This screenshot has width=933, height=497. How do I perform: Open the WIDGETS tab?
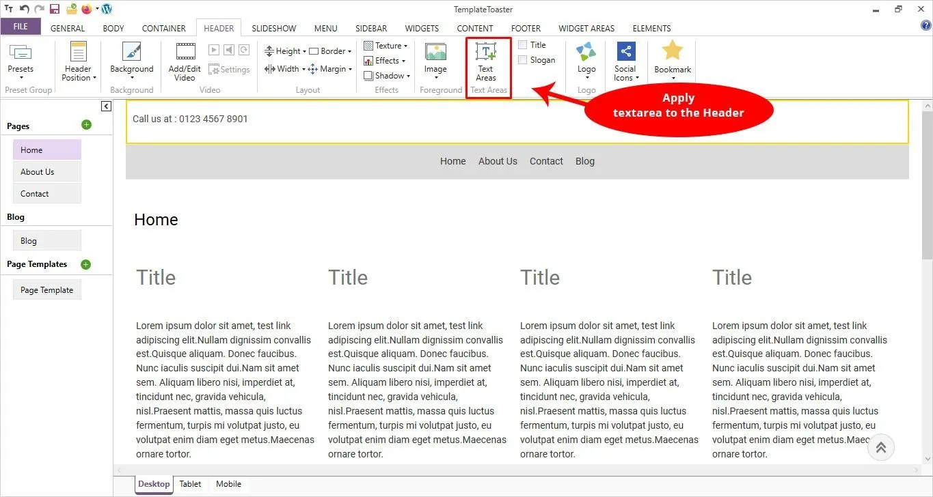click(422, 28)
